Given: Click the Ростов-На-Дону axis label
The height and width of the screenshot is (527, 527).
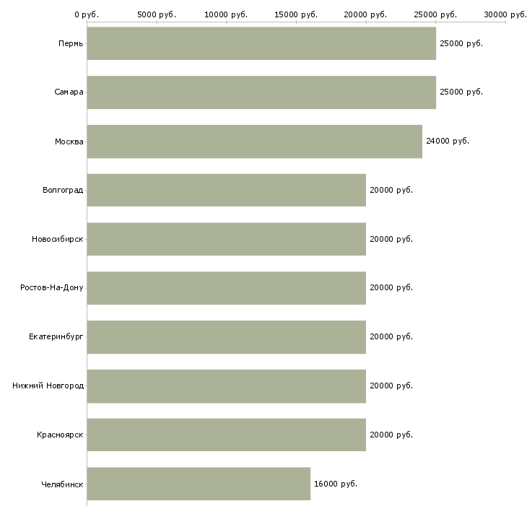Looking at the screenshot, I should click(51, 288).
